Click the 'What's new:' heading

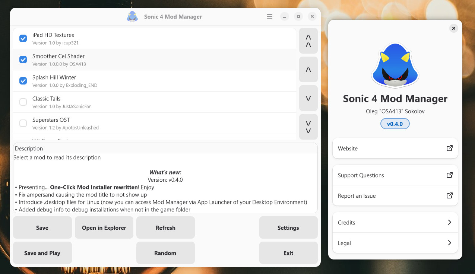pyautogui.click(x=165, y=172)
